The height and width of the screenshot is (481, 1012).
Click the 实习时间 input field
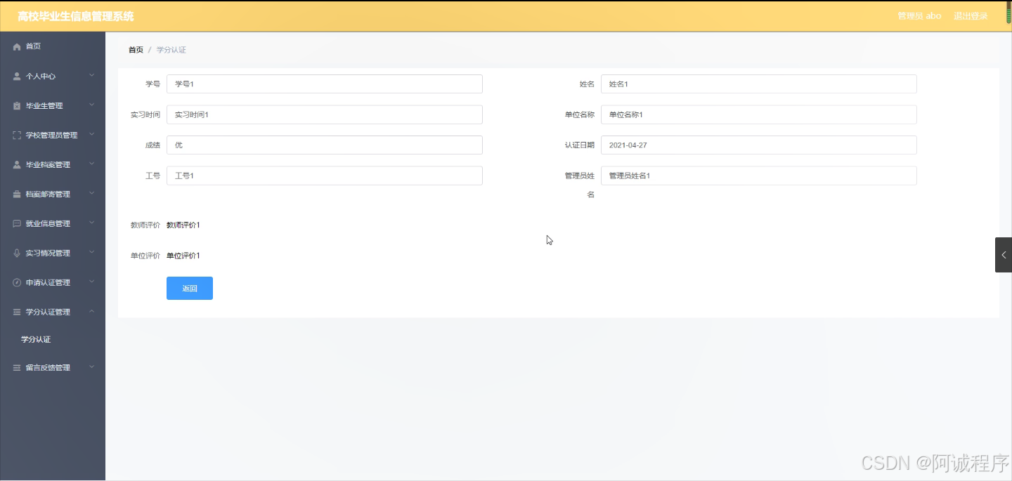click(x=325, y=114)
